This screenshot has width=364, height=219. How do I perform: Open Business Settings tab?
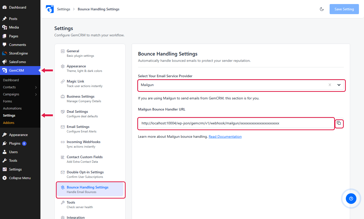click(x=90, y=99)
